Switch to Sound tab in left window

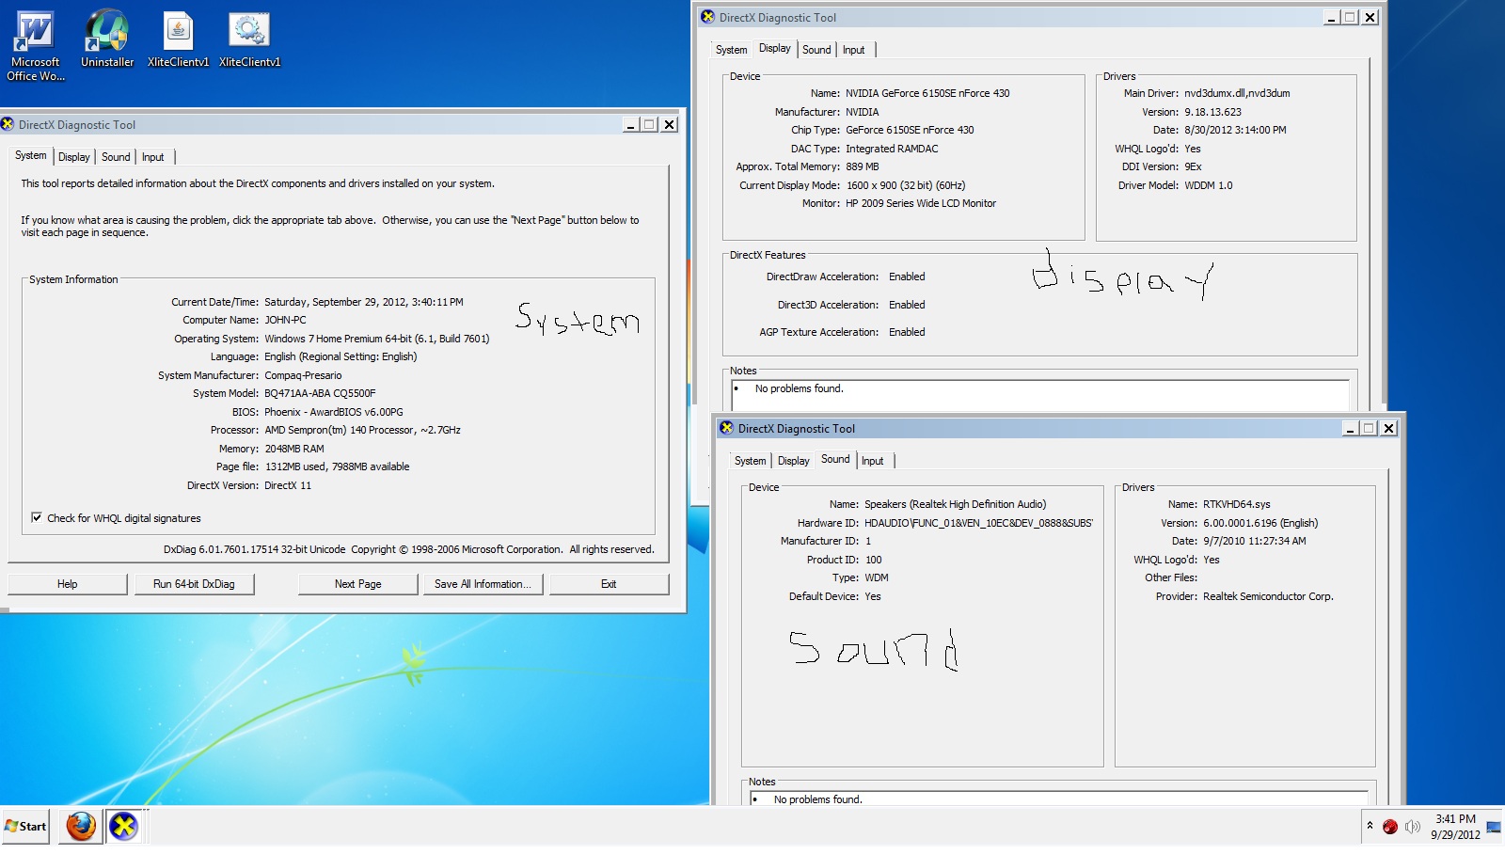[x=116, y=157]
